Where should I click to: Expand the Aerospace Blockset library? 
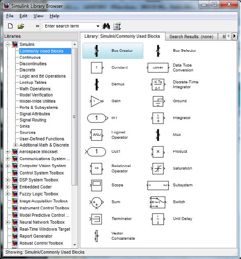pos(7,151)
